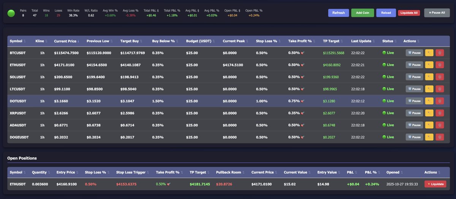The image size is (456, 199).
Task: Open the ADAUSDT edit pencil icon
Action: tap(429, 125)
